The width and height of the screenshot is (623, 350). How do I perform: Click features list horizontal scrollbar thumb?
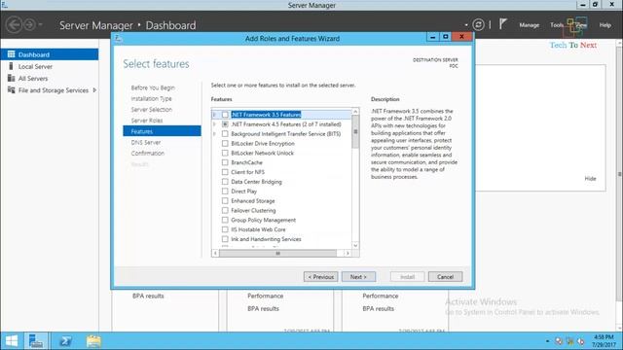[x=277, y=253]
